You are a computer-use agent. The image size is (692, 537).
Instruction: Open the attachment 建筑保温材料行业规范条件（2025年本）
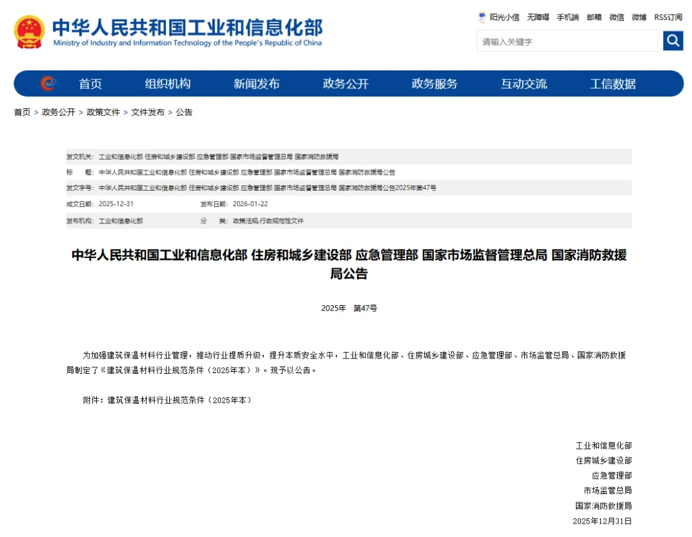(x=181, y=400)
